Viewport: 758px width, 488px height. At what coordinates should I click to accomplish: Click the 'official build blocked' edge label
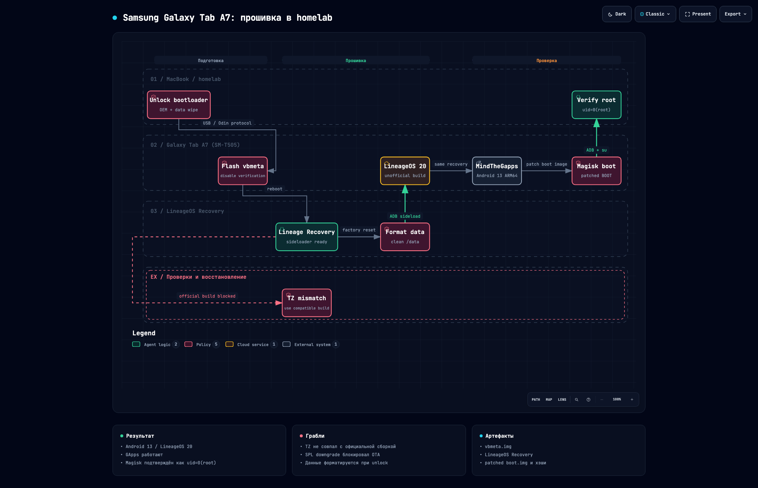click(x=207, y=296)
